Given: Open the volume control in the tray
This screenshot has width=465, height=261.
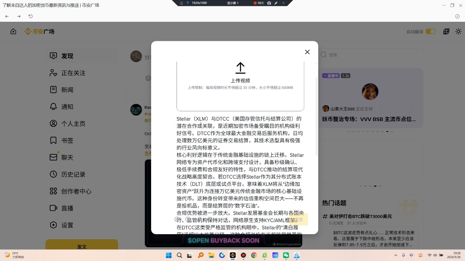Looking at the screenshot, I should (435, 255).
